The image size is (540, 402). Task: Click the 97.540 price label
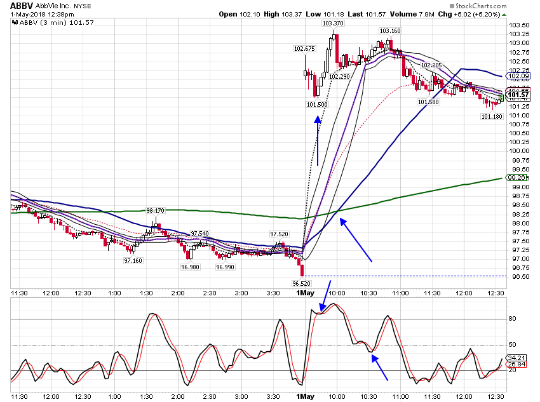point(199,234)
